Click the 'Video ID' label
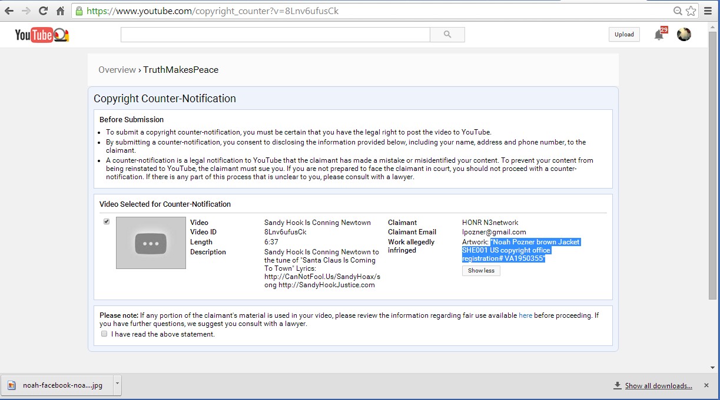Image resolution: width=720 pixels, height=400 pixels. point(203,232)
